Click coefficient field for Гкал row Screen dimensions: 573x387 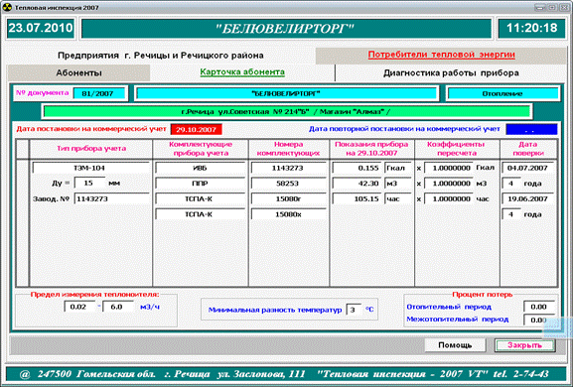(x=449, y=168)
